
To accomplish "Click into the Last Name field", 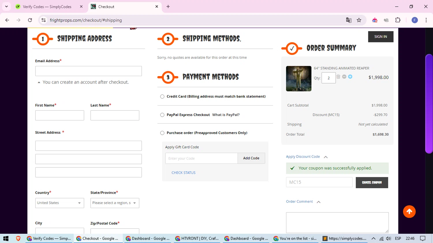I will coord(115,115).
